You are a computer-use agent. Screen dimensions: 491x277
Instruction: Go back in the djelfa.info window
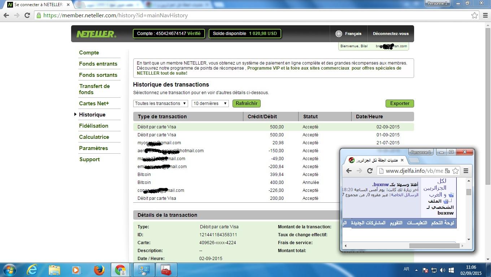[x=349, y=171]
